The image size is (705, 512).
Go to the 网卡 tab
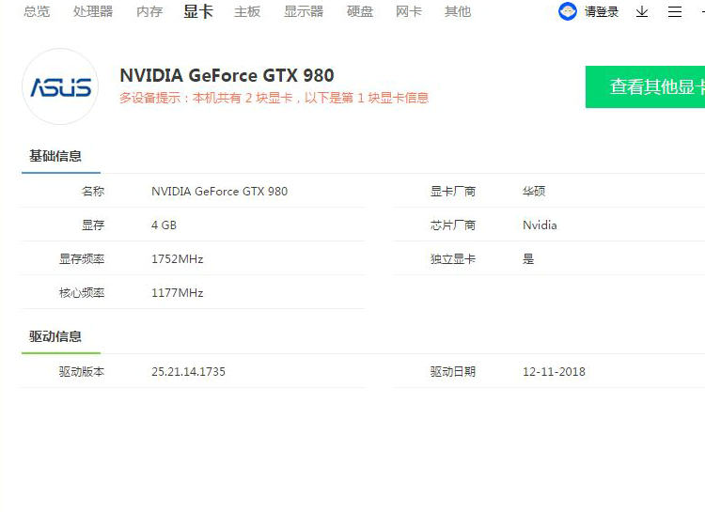click(x=409, y=11)
